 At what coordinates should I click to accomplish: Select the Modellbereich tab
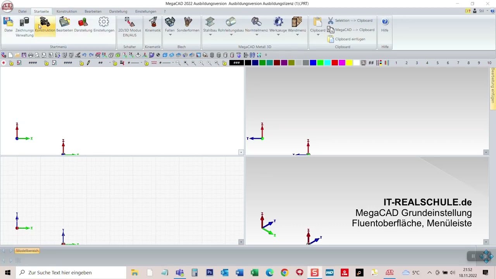click(28, 251)
